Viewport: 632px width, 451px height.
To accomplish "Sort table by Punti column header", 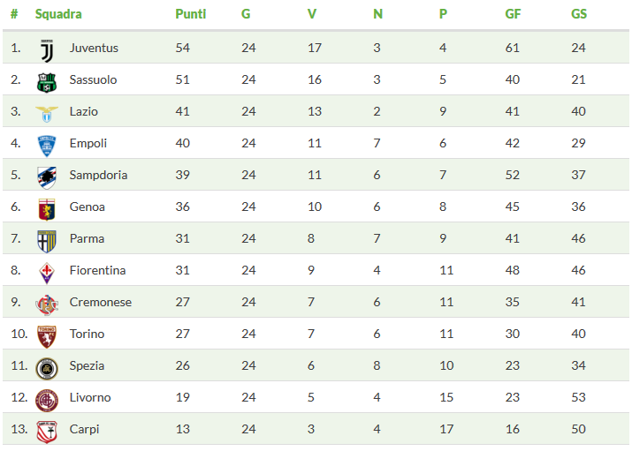I will click(x=191, y=14).
